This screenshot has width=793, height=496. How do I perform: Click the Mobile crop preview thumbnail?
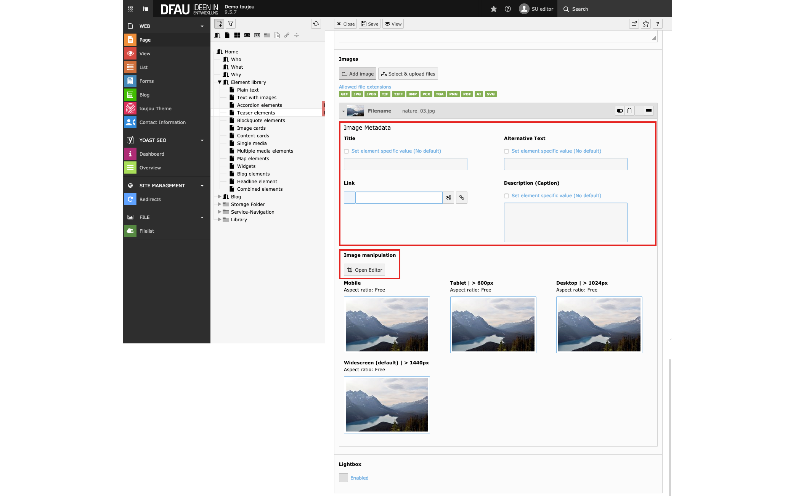pos(387,325)
